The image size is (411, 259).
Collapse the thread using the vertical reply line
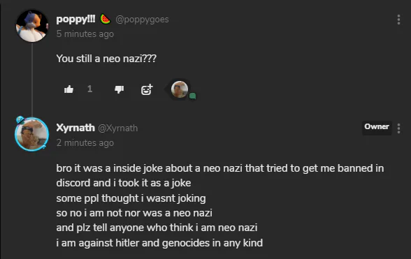[32, 80]
